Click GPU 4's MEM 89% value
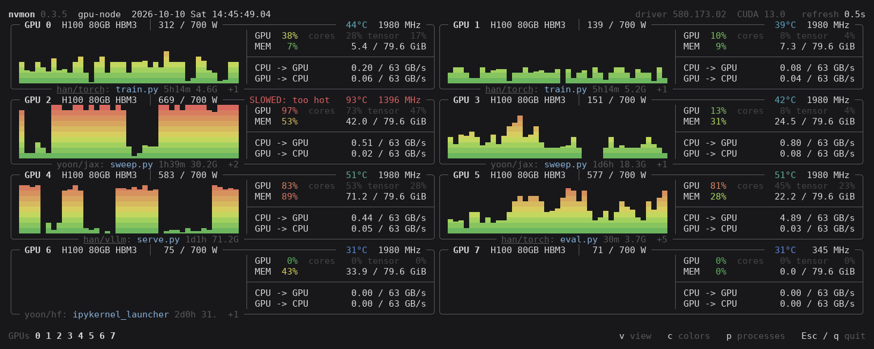 coord(290,197)
